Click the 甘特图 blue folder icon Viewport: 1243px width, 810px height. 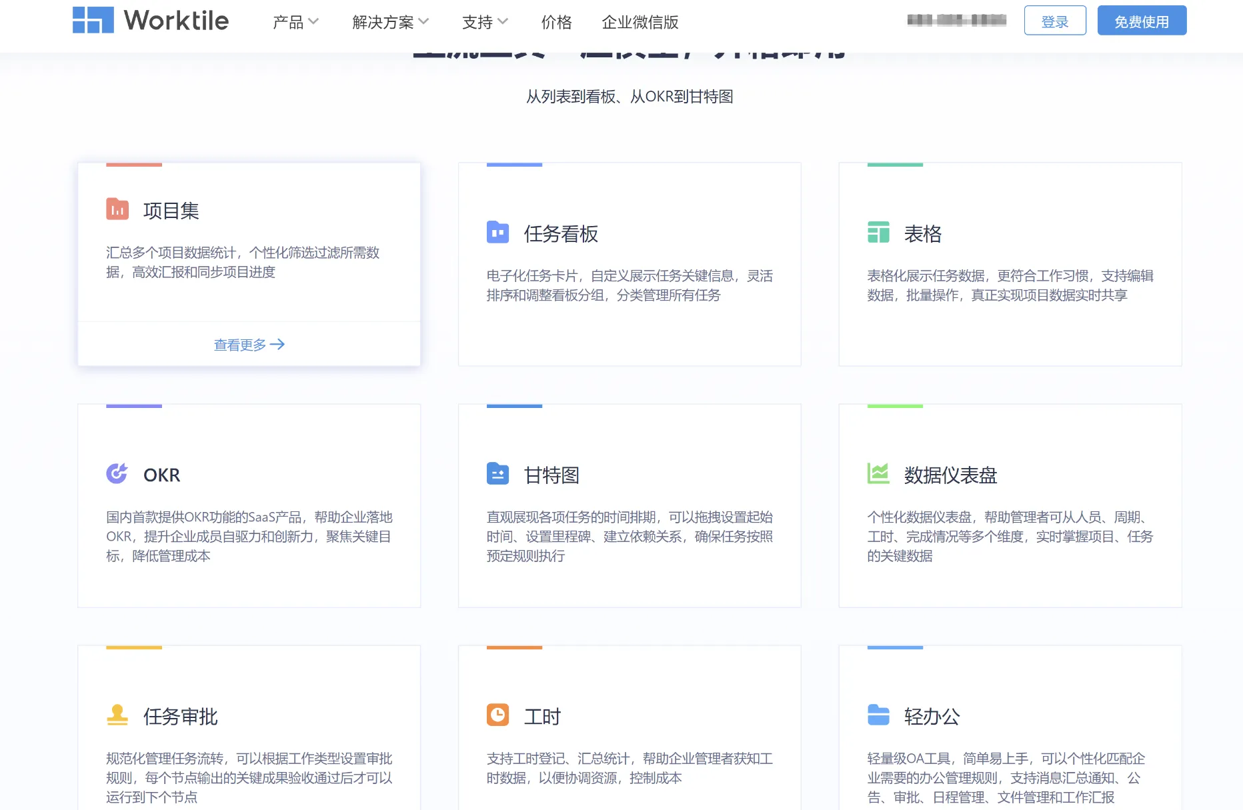[x=497, y=473]
